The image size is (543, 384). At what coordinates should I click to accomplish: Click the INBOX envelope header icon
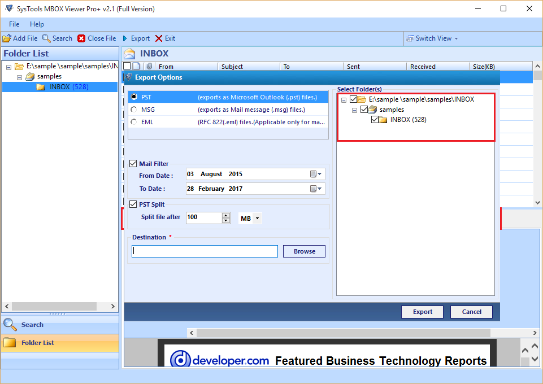(x=129, y=54)
